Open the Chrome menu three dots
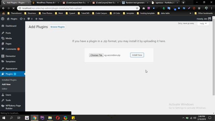This screenshot has width=215, height=121. [x=212, y=8]
